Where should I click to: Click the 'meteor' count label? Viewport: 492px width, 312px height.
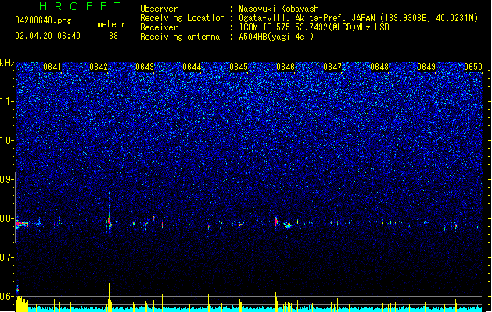coord(111,24)
